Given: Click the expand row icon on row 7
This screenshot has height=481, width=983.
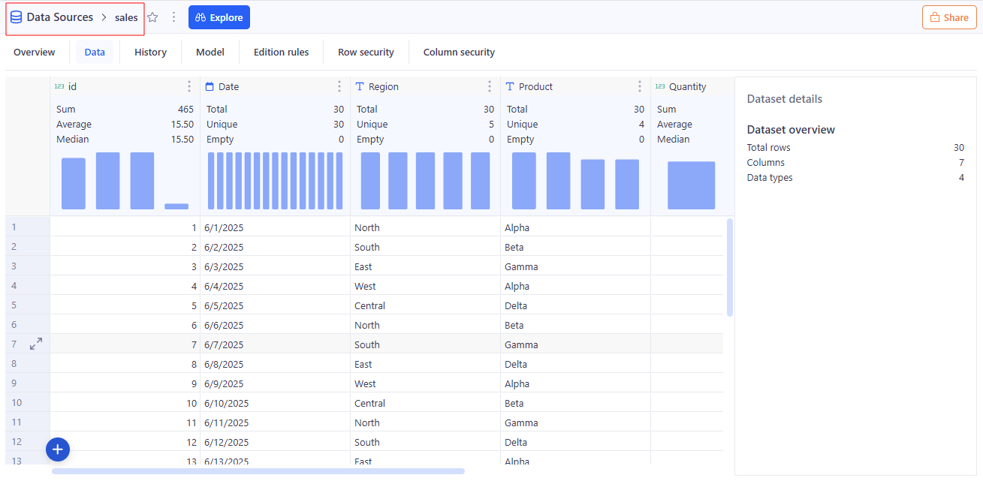Looking at the screenshot, I should point(35,344).
